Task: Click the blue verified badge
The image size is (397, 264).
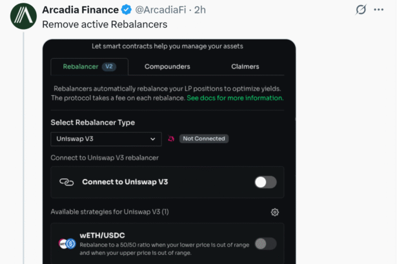Action: coord(127,10)
